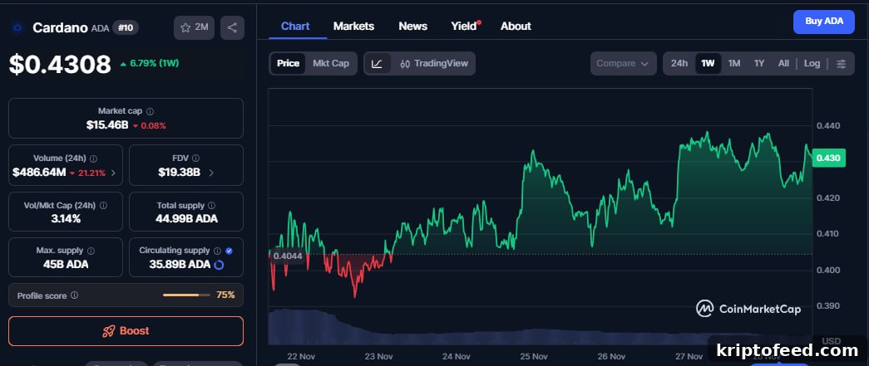Click the 45B ADA max supply value
The height and width of the screenshot is (366, 869).
[66, 264]
